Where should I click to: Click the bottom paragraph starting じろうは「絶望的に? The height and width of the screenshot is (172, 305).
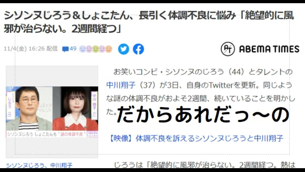point(205,165)
